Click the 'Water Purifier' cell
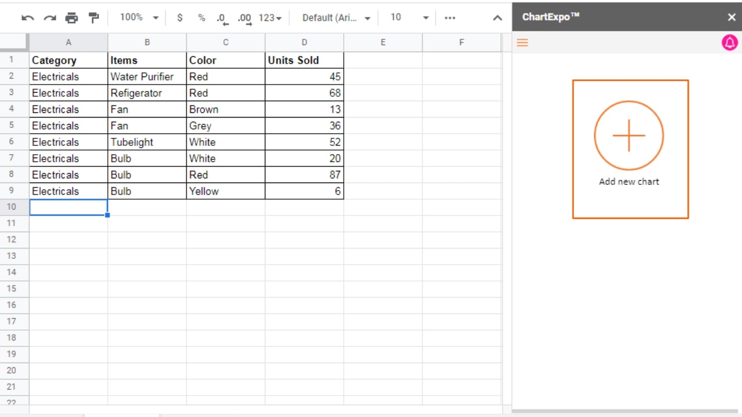The image size is (742, 417). (147, 76)
